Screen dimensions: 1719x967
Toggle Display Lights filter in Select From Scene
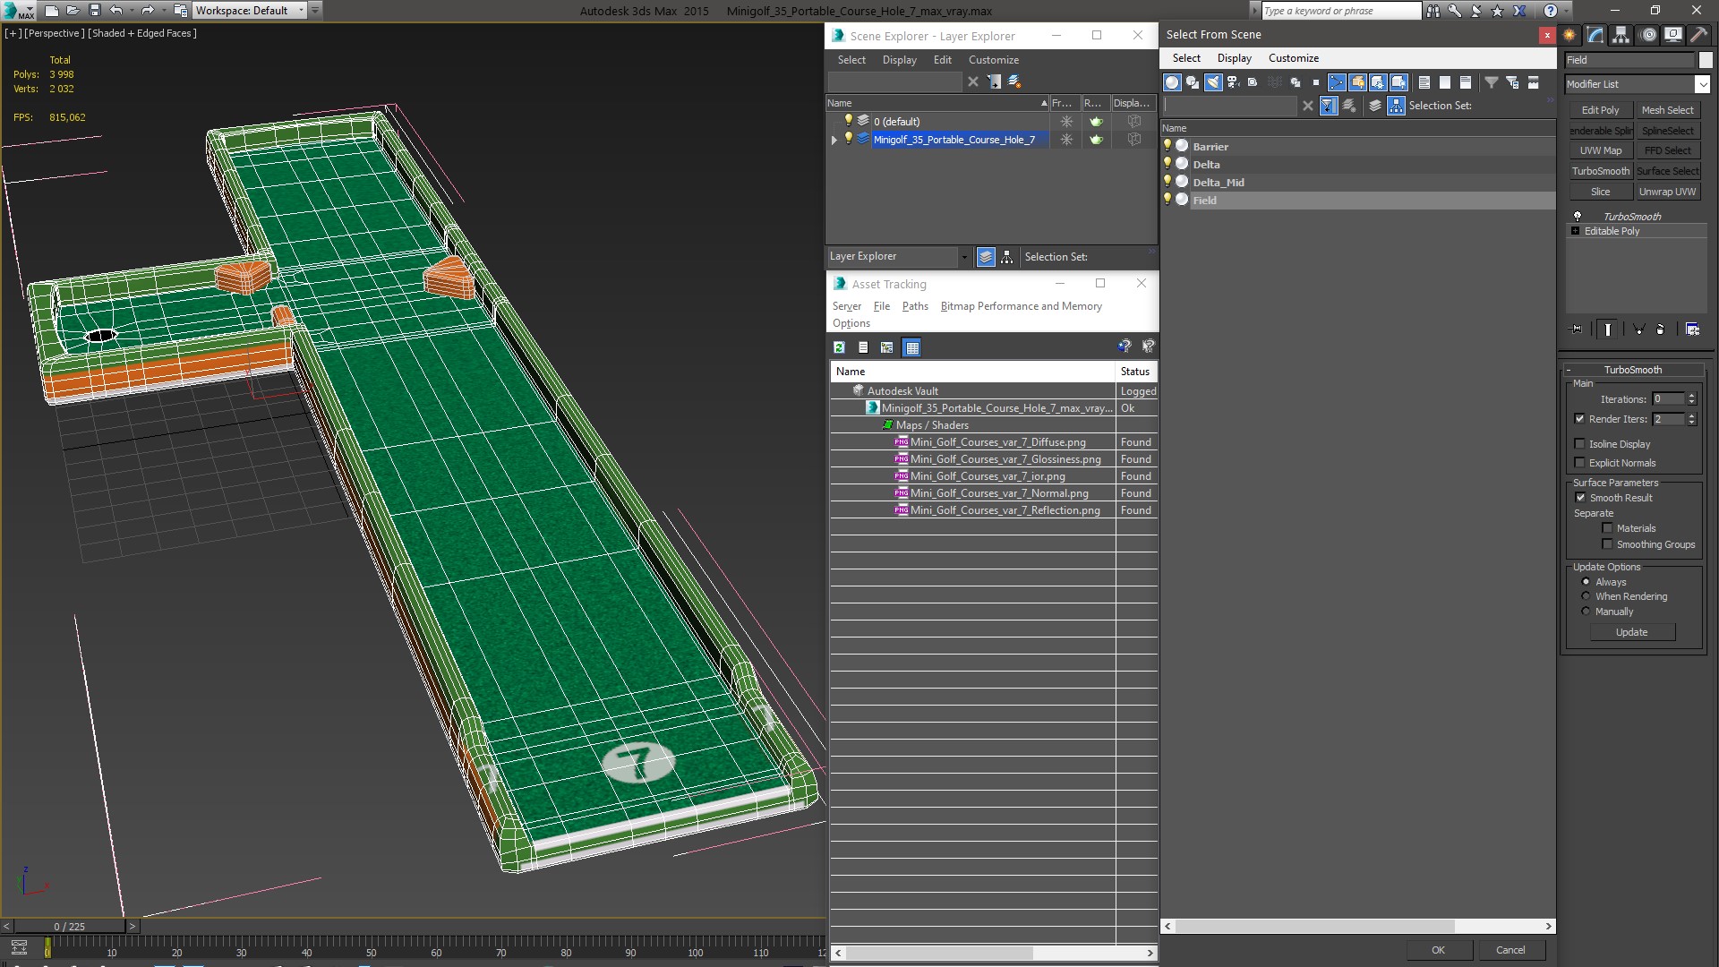1213,82
